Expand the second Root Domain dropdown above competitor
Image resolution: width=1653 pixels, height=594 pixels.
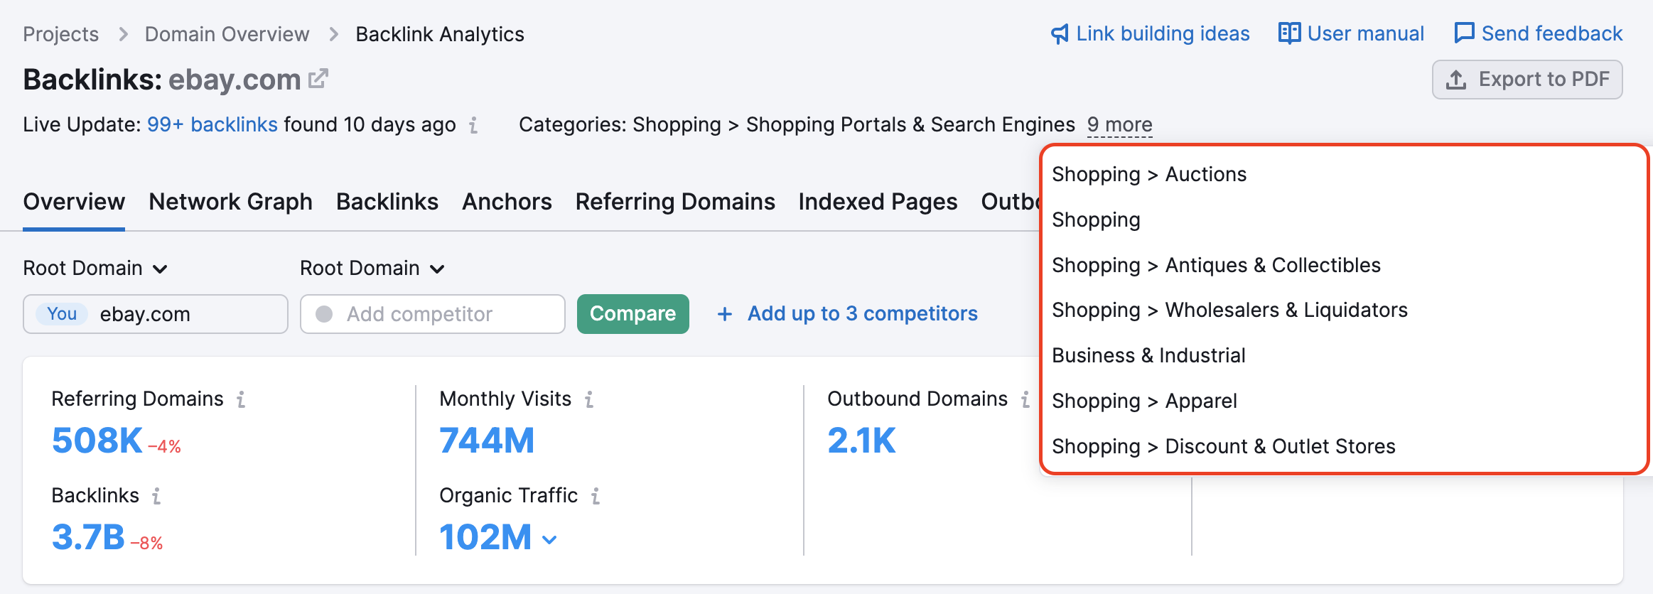click(372, 269)
